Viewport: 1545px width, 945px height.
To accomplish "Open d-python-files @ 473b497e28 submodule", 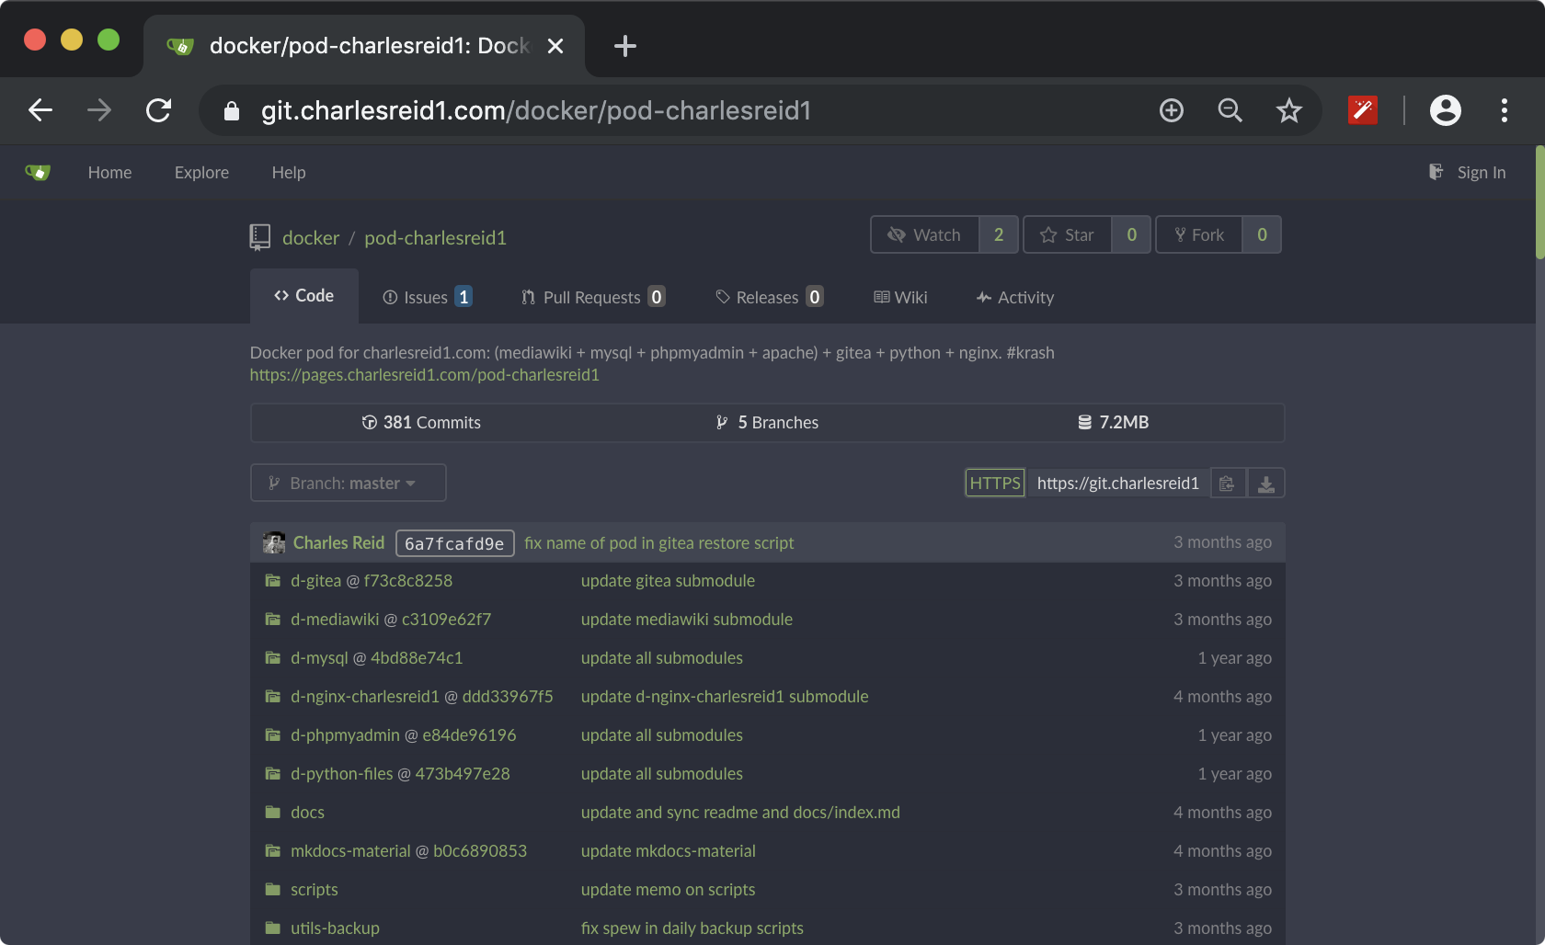I will (400, 774).
